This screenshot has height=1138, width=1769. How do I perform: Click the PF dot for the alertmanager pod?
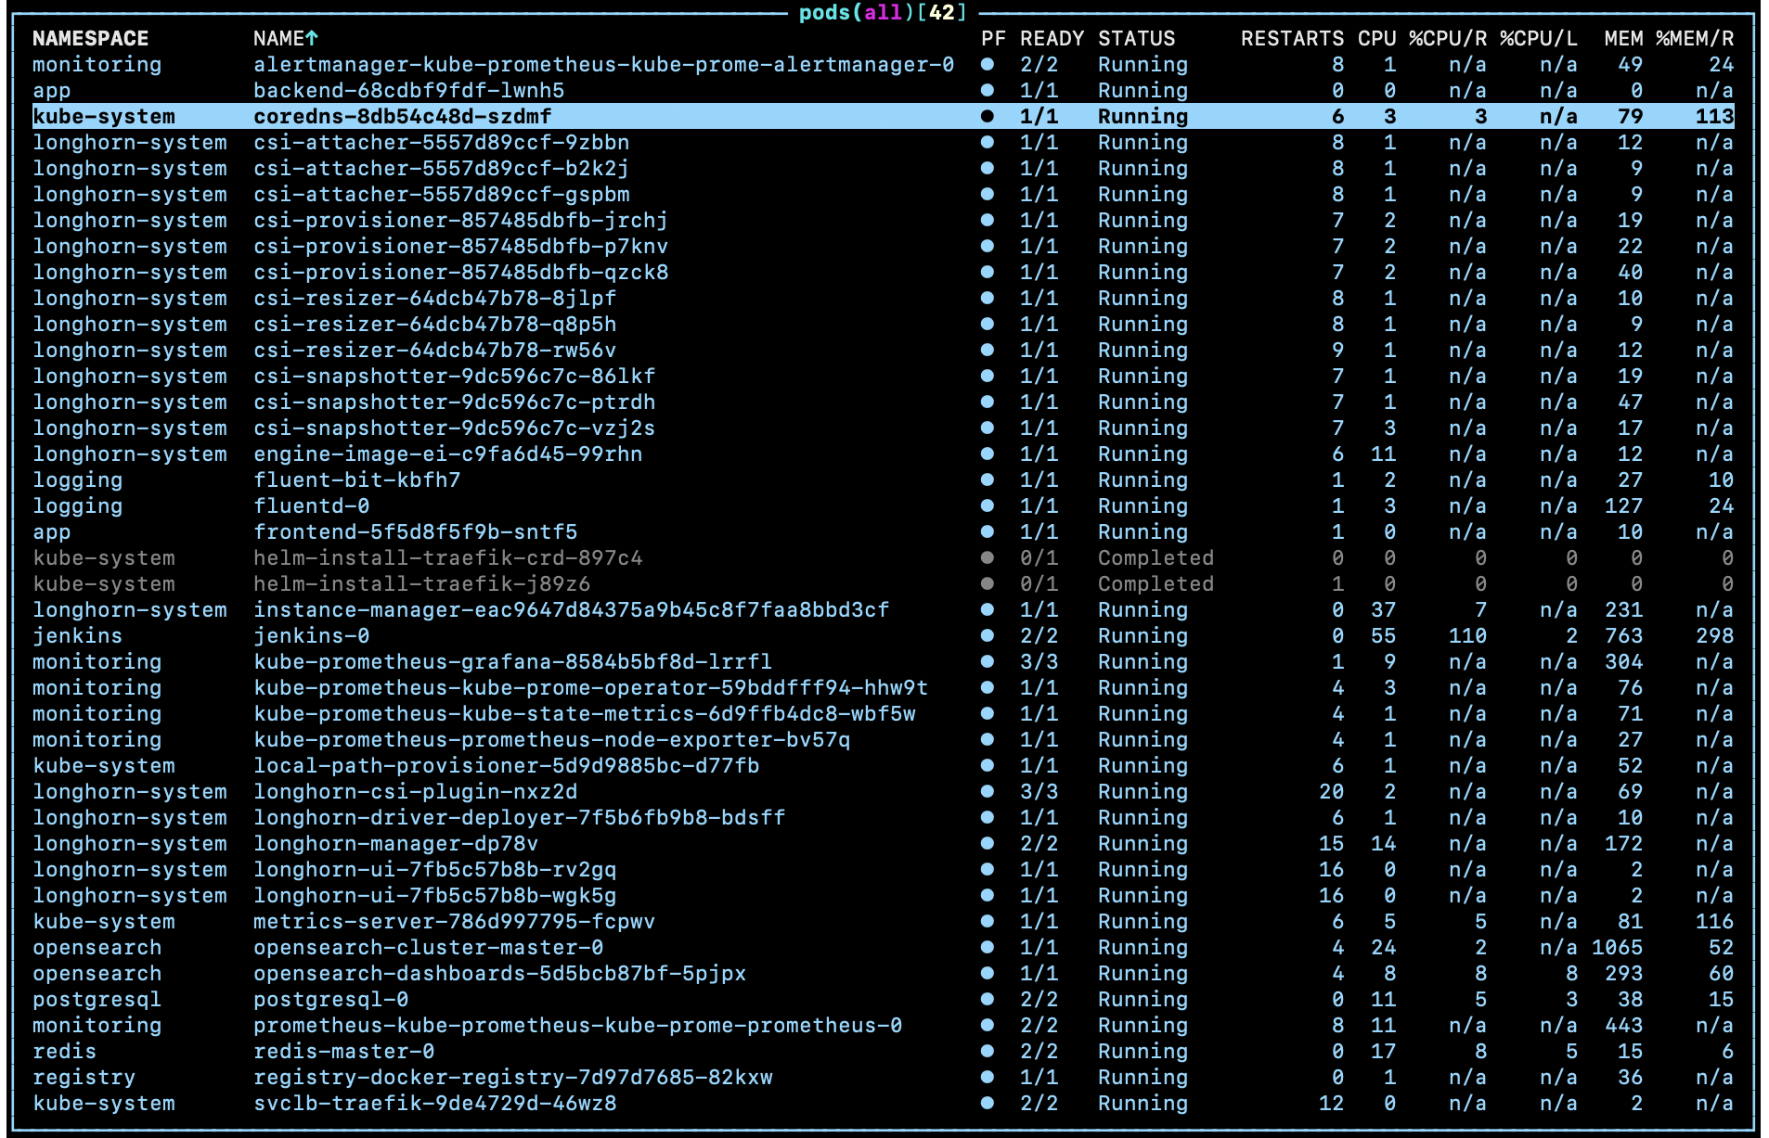[988, 64]
